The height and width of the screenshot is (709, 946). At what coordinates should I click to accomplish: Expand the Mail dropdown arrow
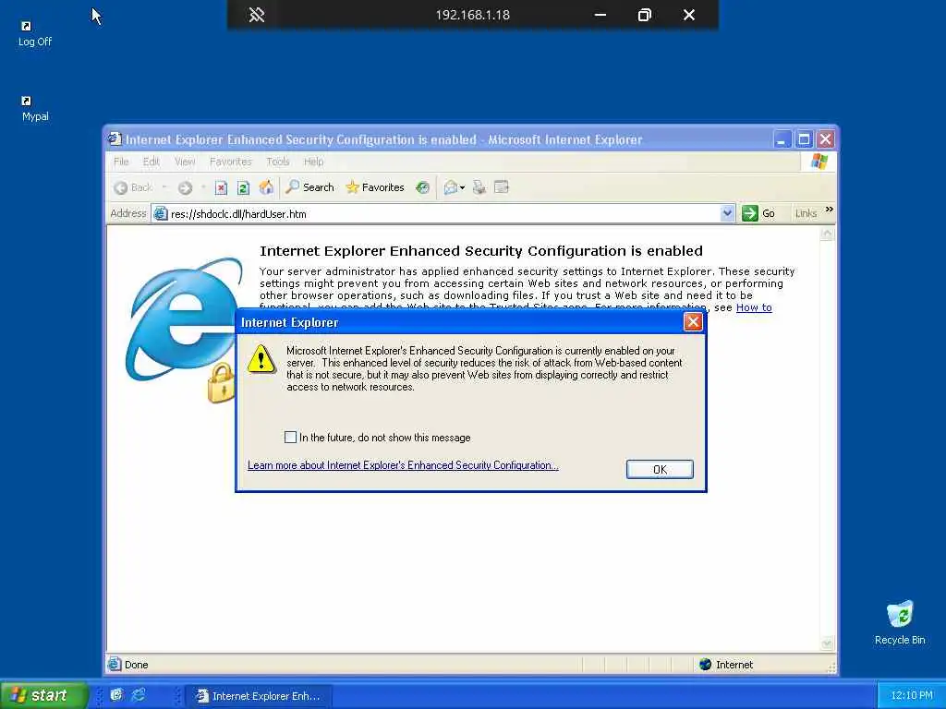pyautogui.click(x=462, y=187)
